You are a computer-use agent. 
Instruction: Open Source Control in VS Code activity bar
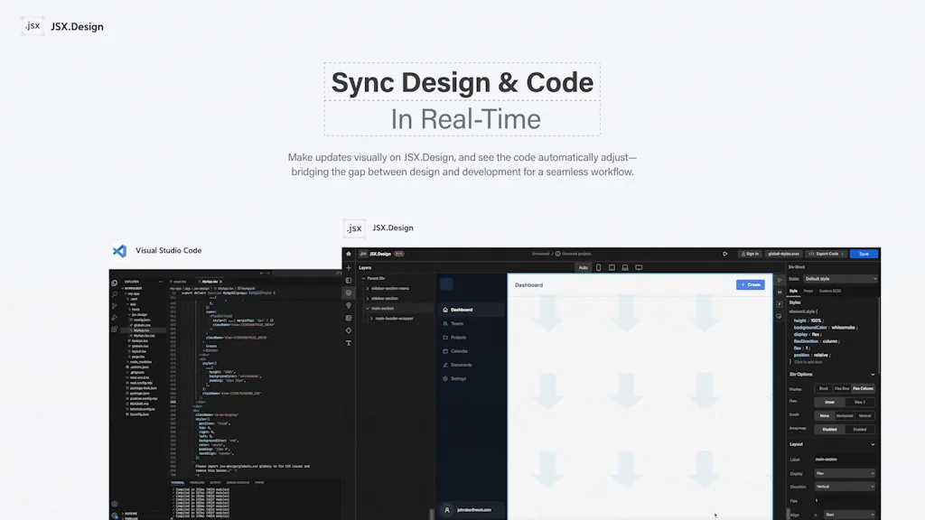coord(115,307)
